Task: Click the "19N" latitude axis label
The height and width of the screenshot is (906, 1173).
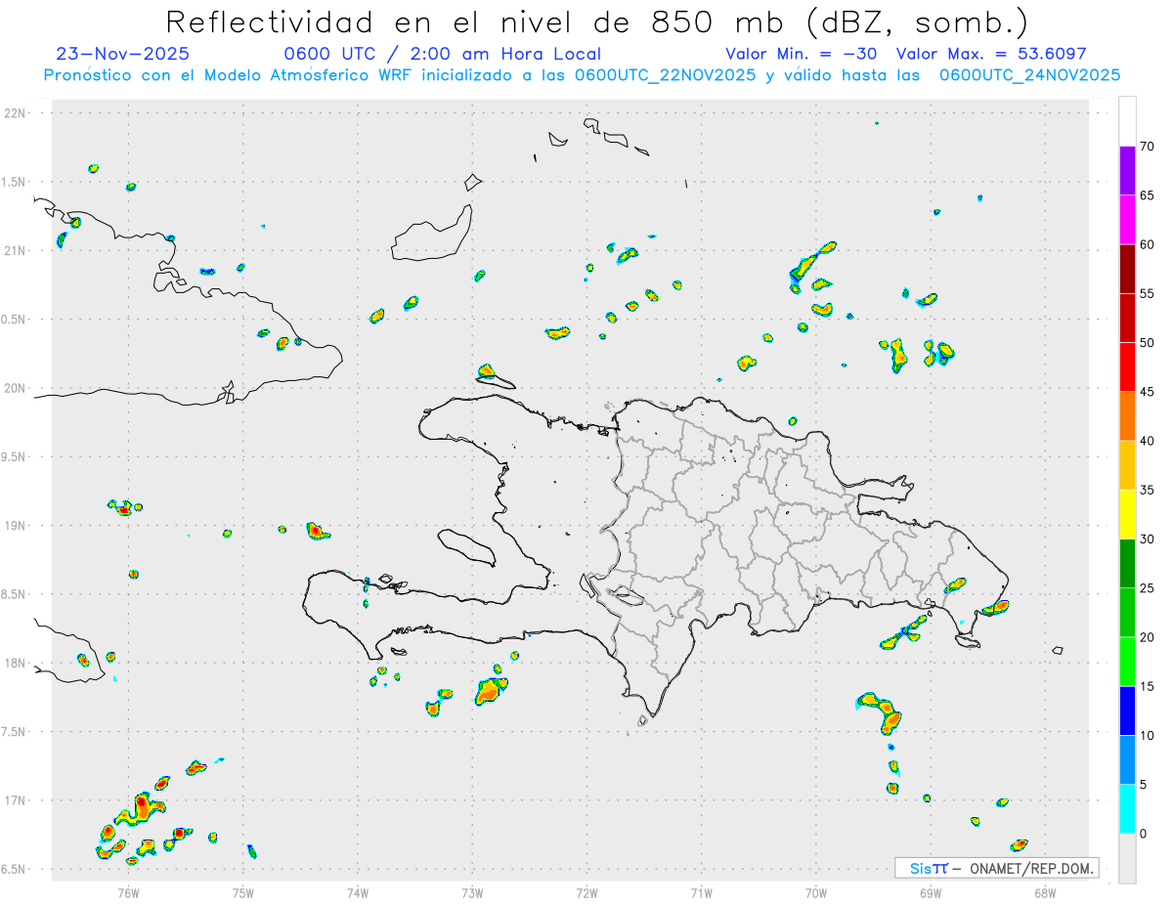Action: click(17, 526)
